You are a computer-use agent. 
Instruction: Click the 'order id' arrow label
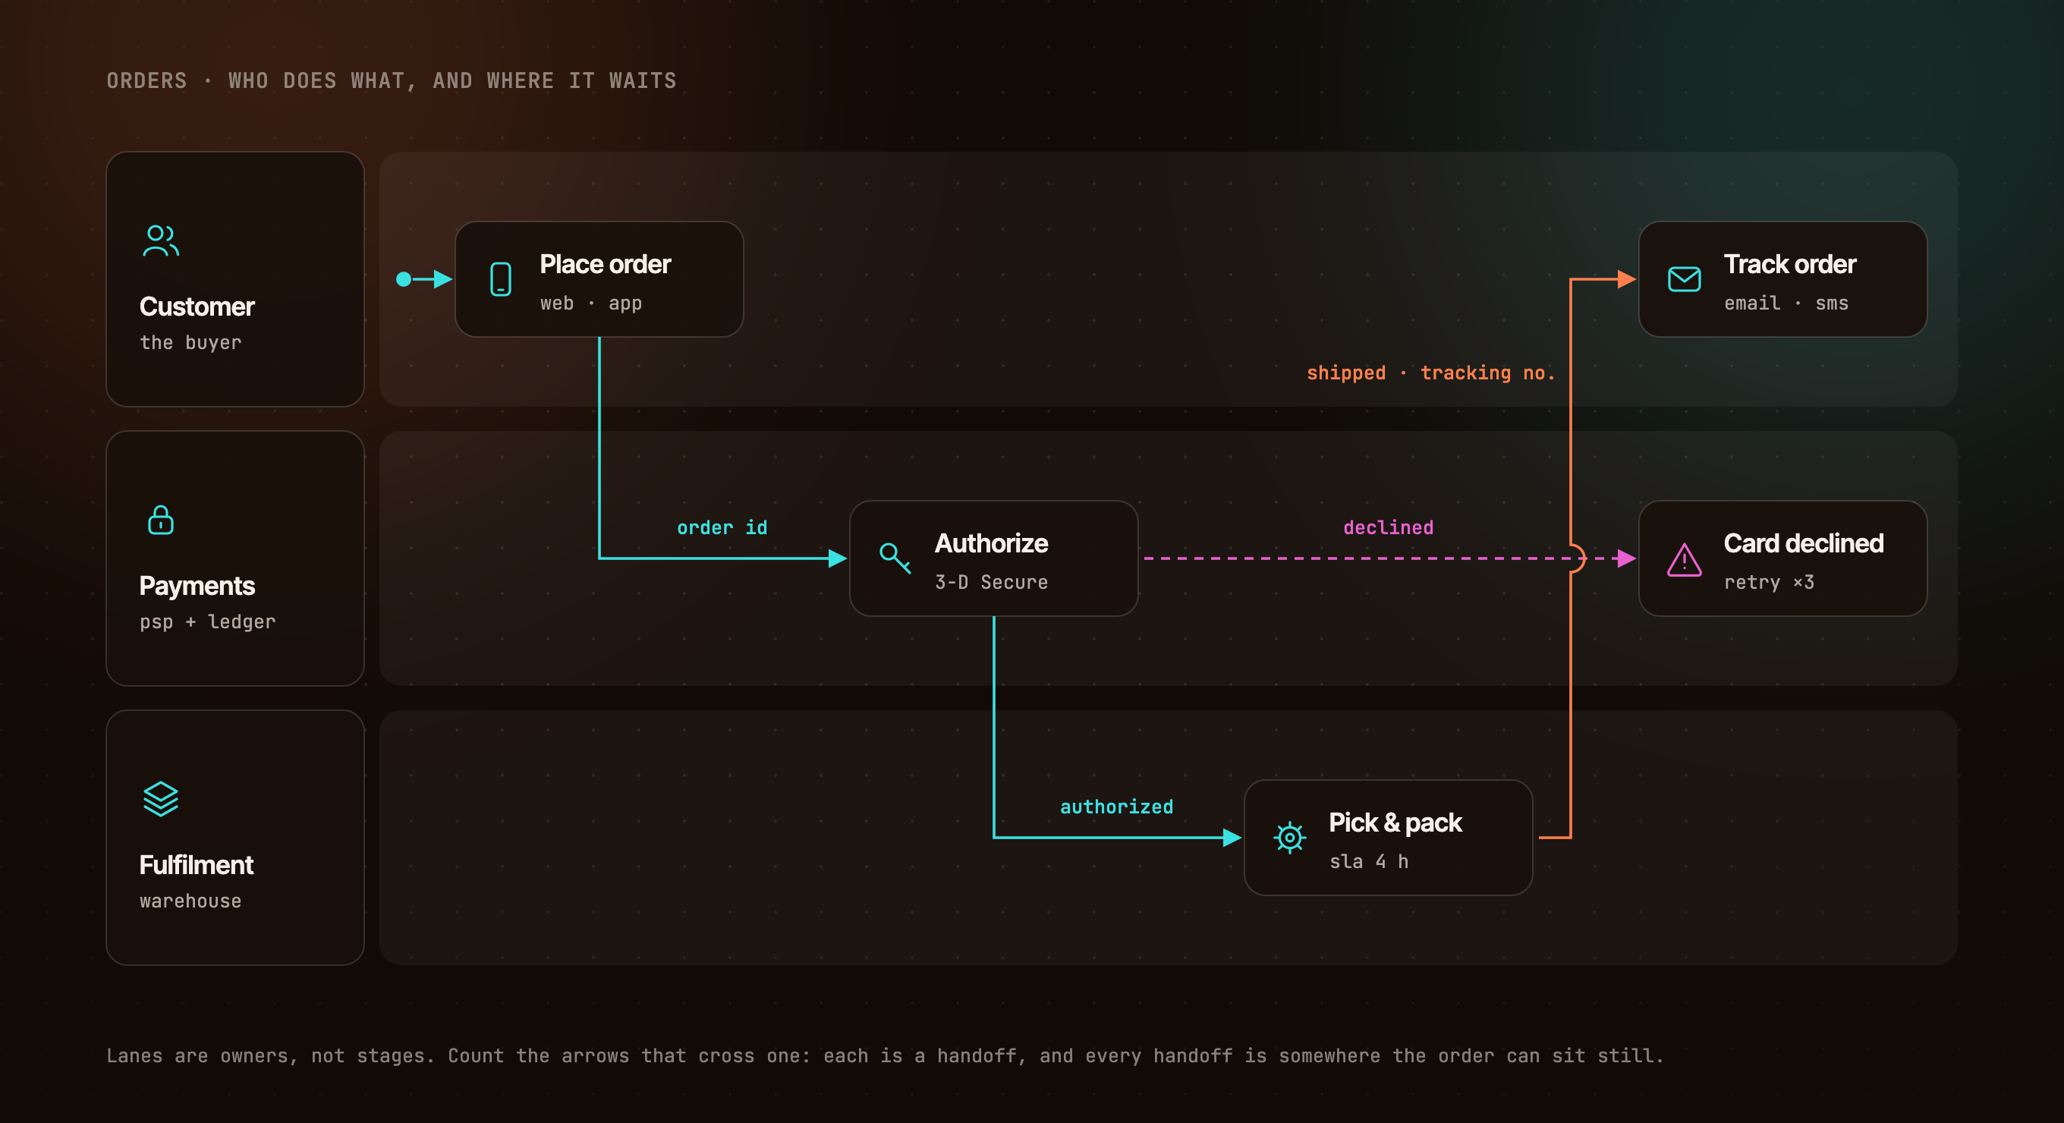pyautogui.click(x=722, y=527)
